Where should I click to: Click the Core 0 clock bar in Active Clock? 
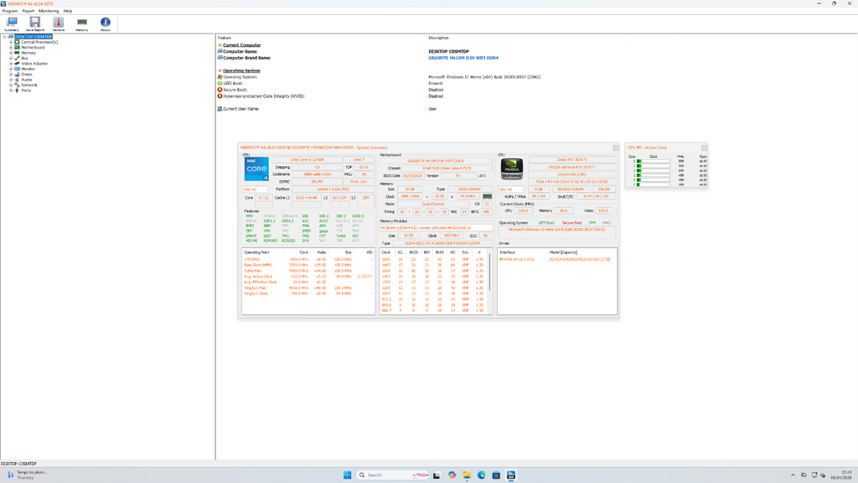click(x=653, y=162)
